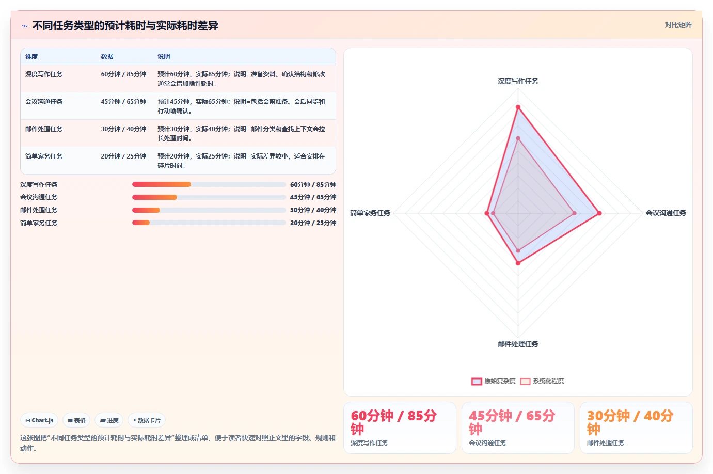Click the 原始复杂度 legend color box
This screenshot has width=713, height=474.
tap(477, 382)
